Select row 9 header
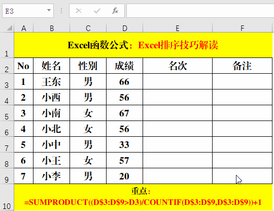 7,176
